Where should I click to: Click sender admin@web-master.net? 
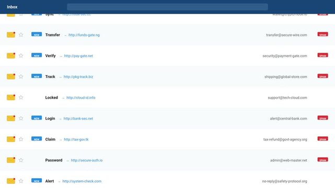tap(288, 160)
